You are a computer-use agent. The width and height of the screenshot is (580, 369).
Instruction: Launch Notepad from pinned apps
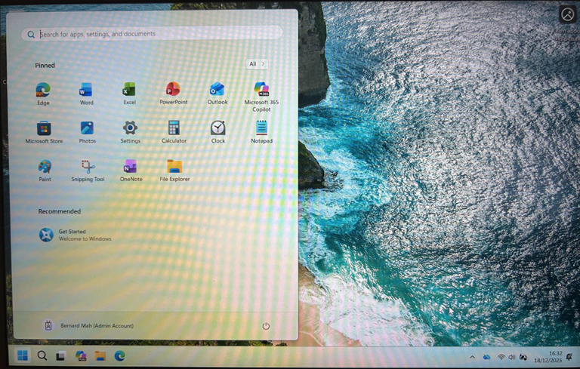pyautogui.click(x=261, y=132)
